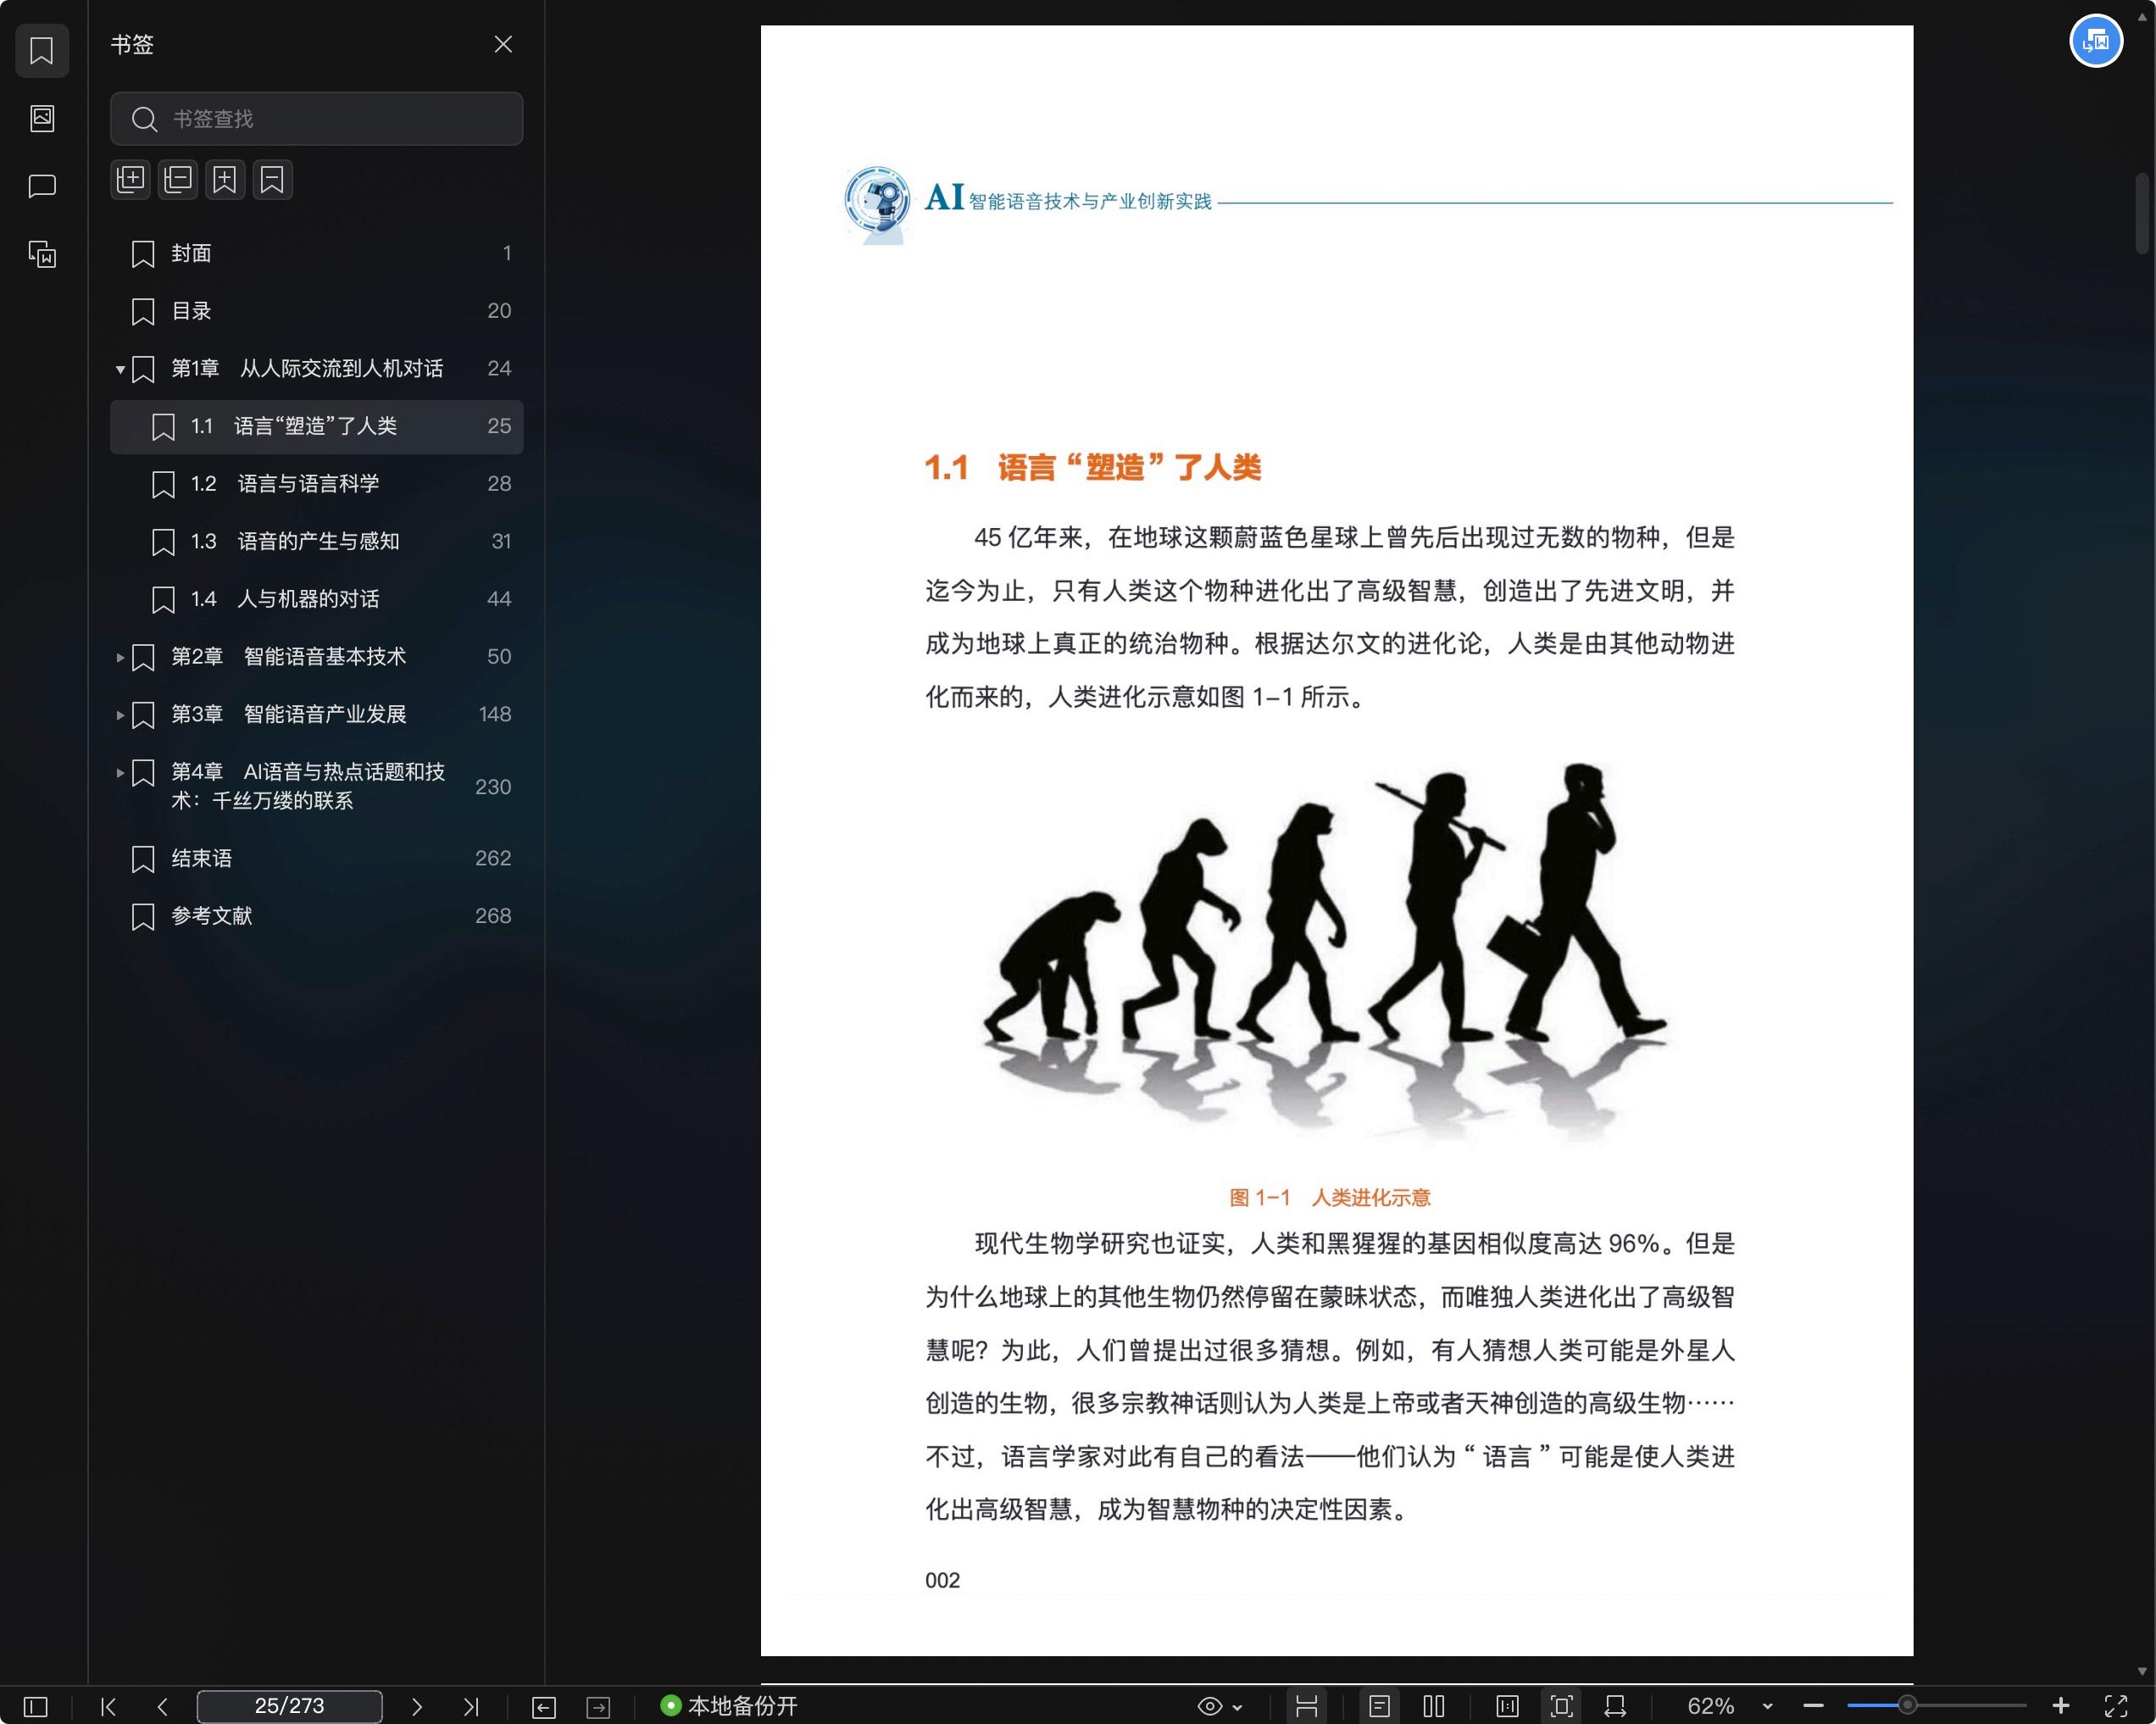Click page number 268 in 参考文献 row
Image resolution: width=2156 pixels, height=1724 pixels.
pos(493,916)
